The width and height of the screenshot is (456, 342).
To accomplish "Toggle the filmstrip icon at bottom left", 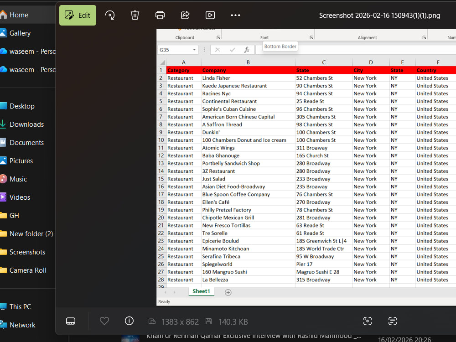I will 71,321.
